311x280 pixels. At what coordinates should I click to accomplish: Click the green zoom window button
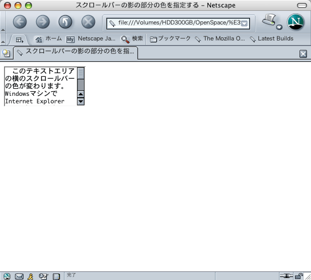(x=28, y=5)
